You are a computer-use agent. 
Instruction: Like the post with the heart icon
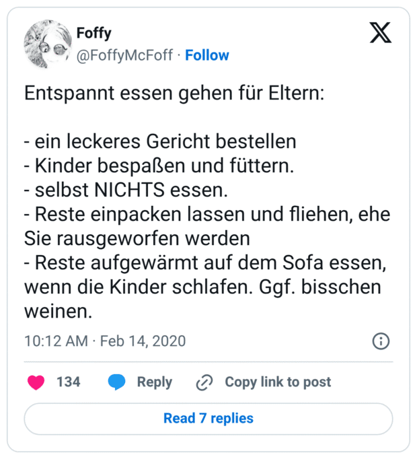(x=36, y=382)
